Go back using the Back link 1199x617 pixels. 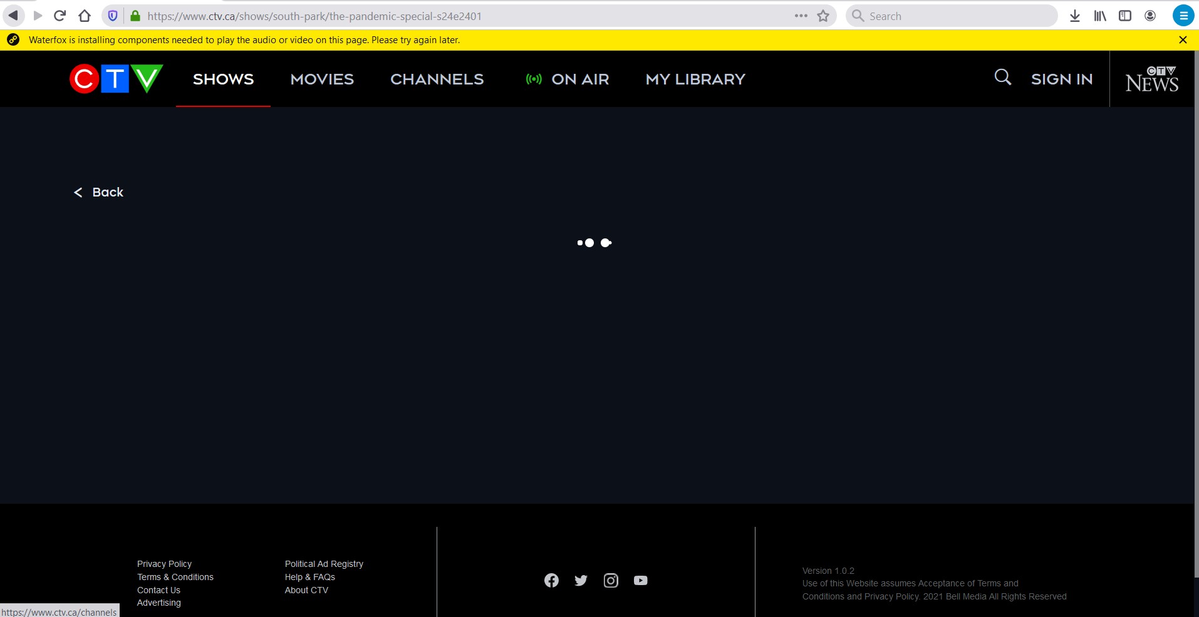pyautogui.click(x=98, y=192)
